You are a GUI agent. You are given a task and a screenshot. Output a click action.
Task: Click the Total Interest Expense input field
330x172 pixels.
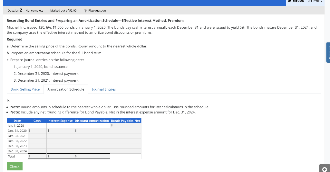coord(60,156)
